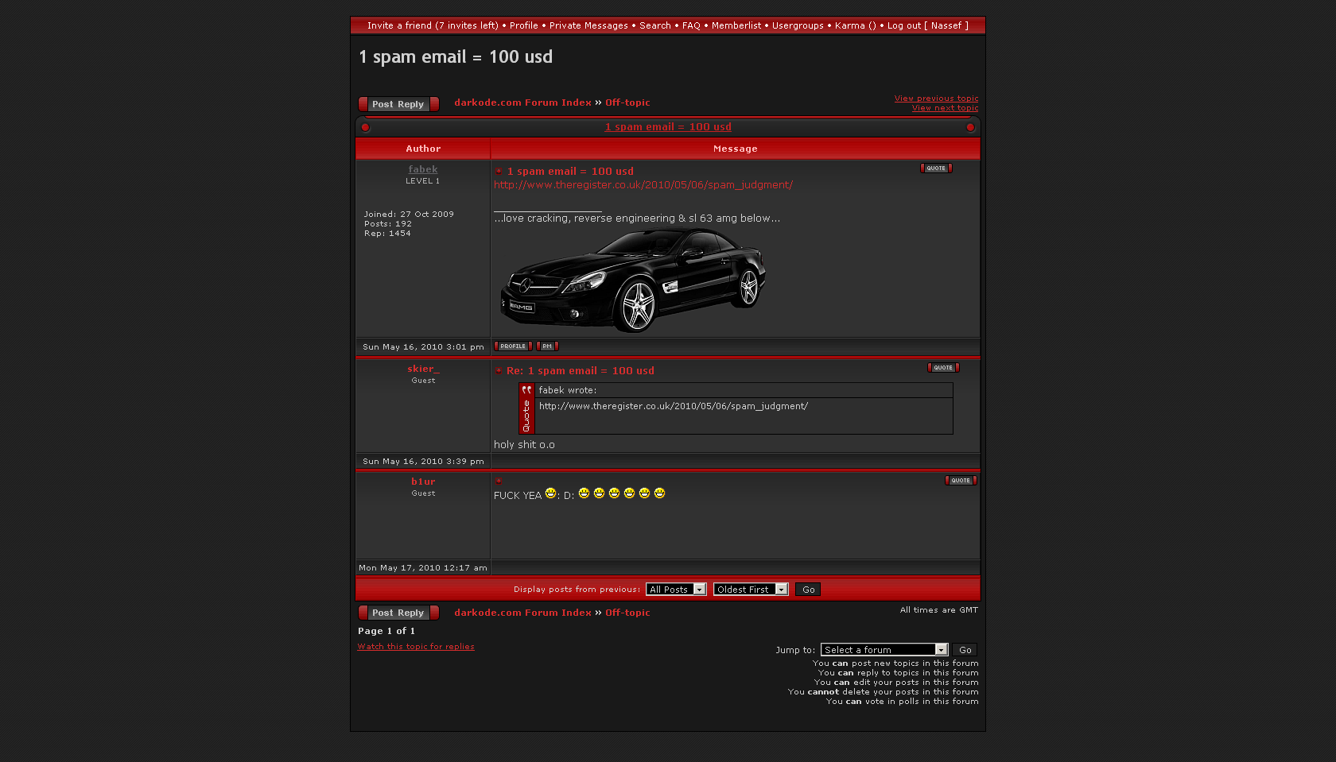Screen dimensions: 1336x762
Task: Click the black Mercedes signature image
Action: [633, 280]
